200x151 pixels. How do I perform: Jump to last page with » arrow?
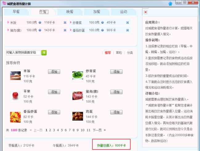tap(105, 130)
